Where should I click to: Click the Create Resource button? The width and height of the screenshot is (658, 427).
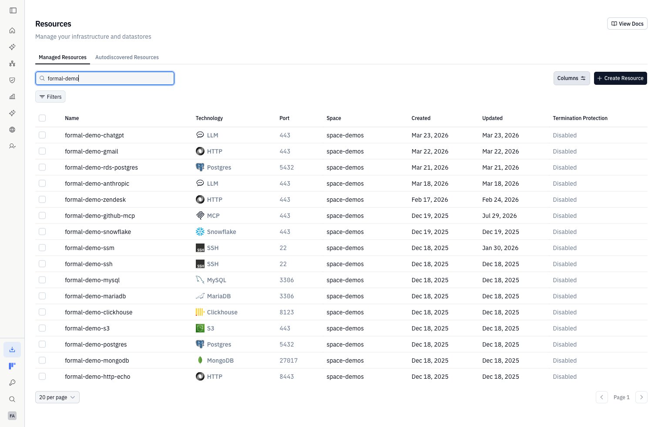(x=621, y=78)
